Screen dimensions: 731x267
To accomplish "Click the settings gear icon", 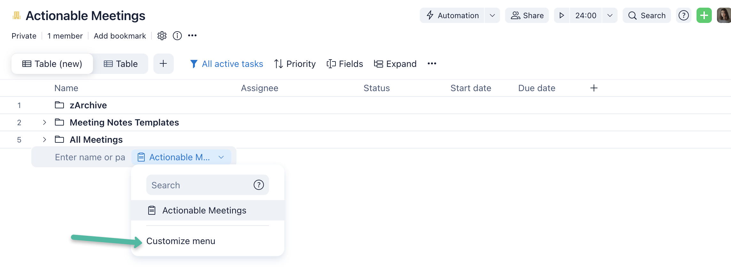I will coord(162,36).
